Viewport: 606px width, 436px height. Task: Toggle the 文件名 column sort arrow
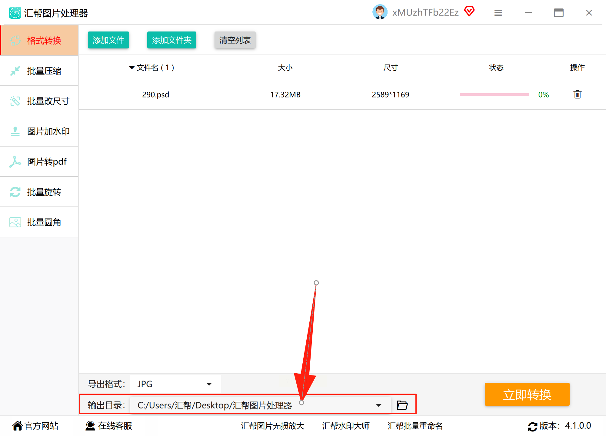point(132,67)
